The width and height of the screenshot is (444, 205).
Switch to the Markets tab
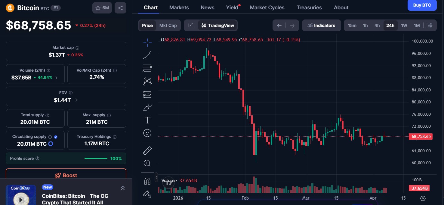coord(179,7)
